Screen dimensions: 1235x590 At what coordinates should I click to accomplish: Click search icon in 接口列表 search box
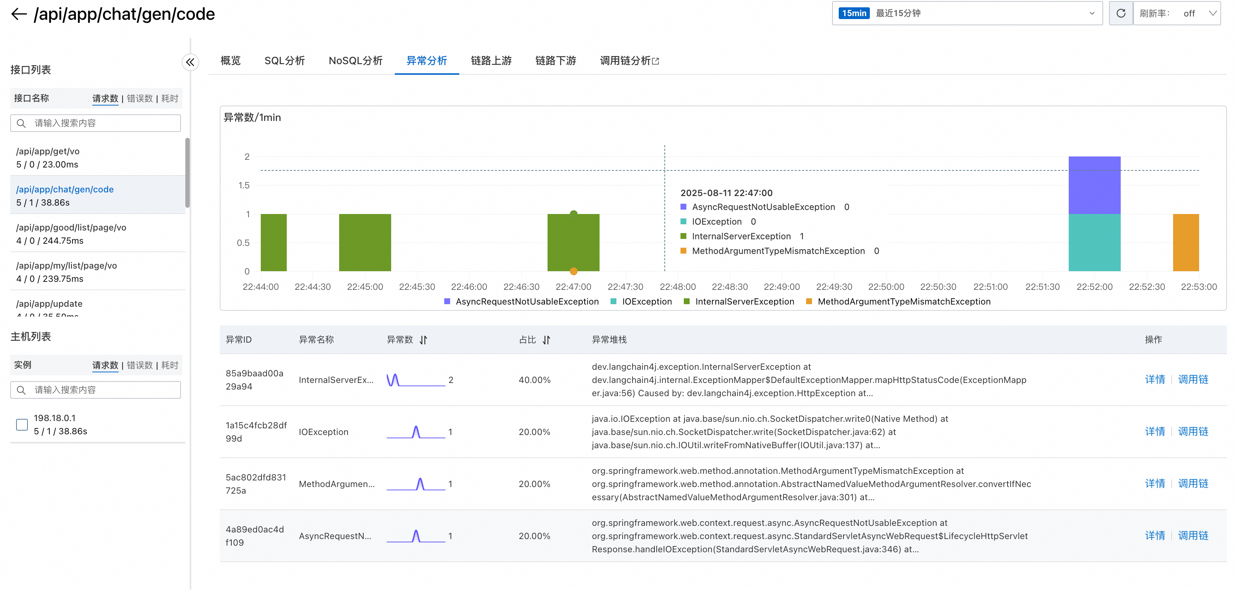pos(21,123)
